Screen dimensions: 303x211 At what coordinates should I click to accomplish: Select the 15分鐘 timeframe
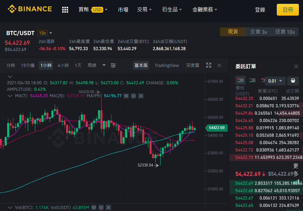pyautogui.click(x=28, y=65)
